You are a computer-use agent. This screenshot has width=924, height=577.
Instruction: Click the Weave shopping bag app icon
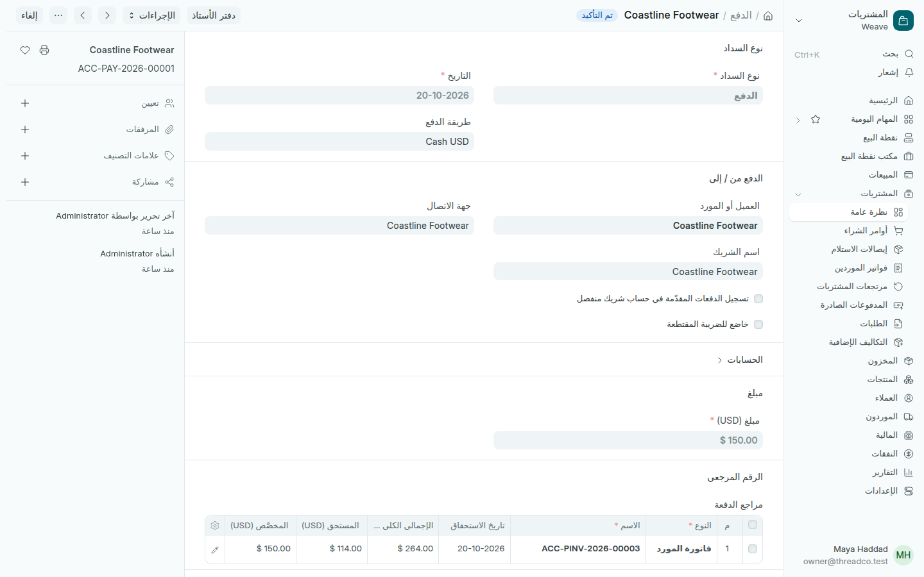click(x=903, y=21)
